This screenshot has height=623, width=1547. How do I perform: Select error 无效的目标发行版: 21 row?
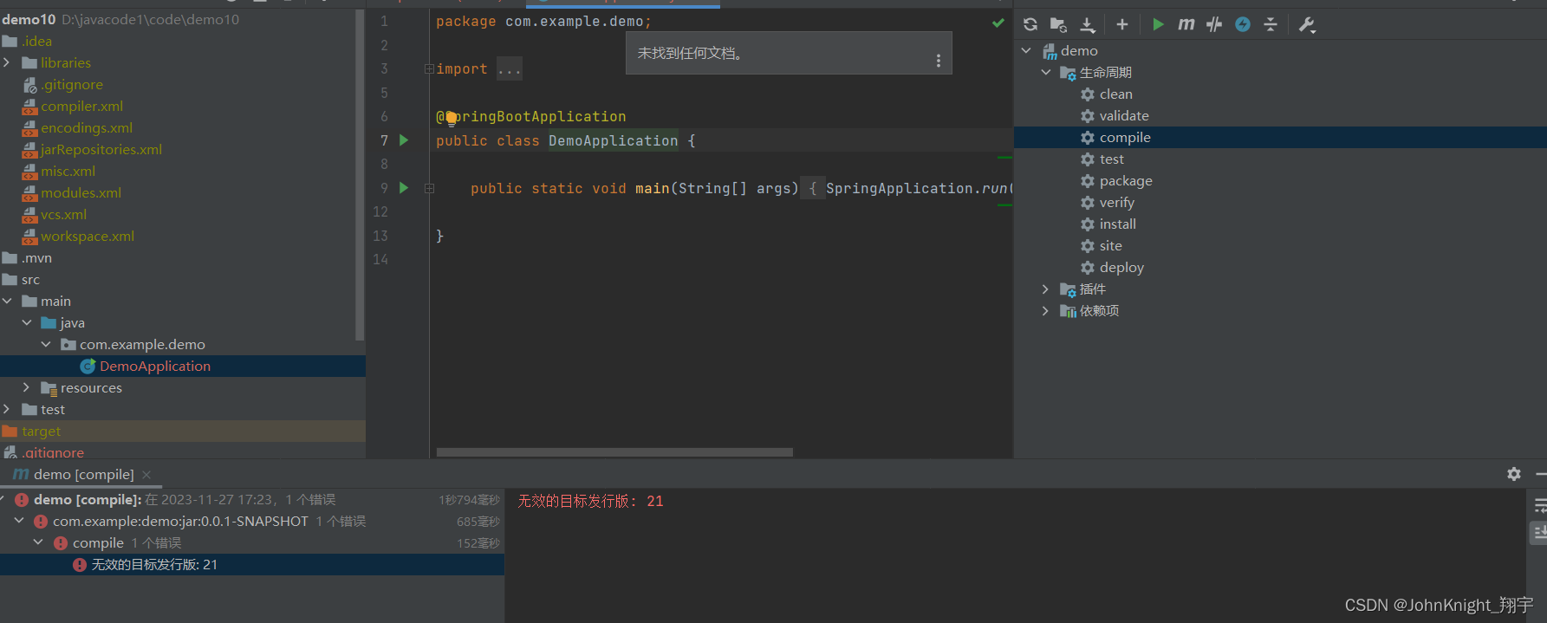tap(252, 564)
